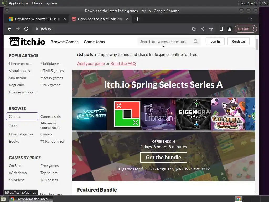Screen dimensions: 269x202
Task: Click Browse all tags link
Action: point(23,92)
